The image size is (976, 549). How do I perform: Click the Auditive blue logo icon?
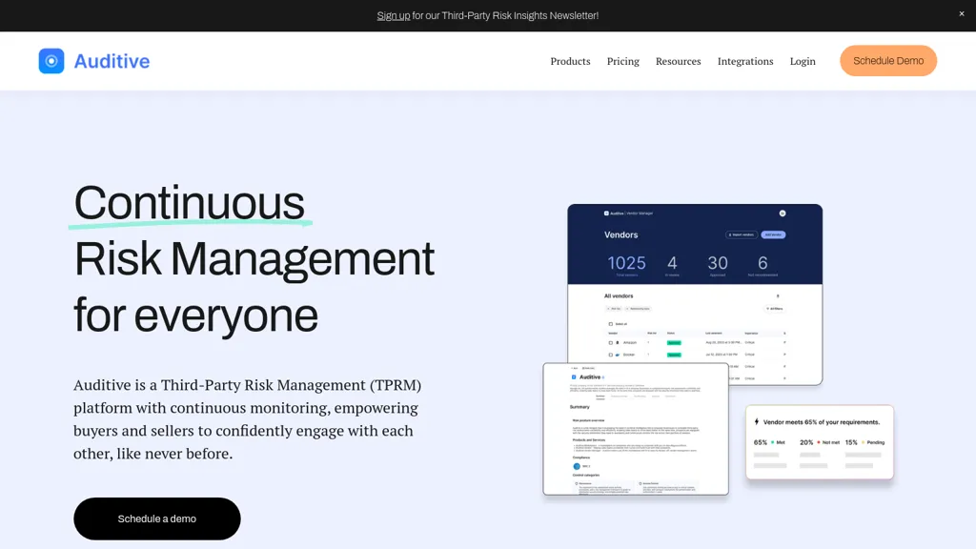[51, 61]
